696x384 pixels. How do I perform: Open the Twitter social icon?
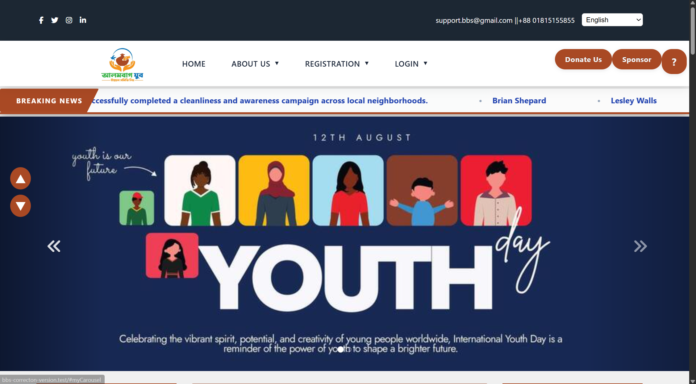55,20
